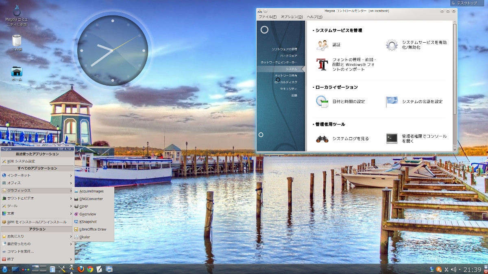Expand the 終了 (leave) submenu
Screen dimensions: 488x274
pos(37,259)
